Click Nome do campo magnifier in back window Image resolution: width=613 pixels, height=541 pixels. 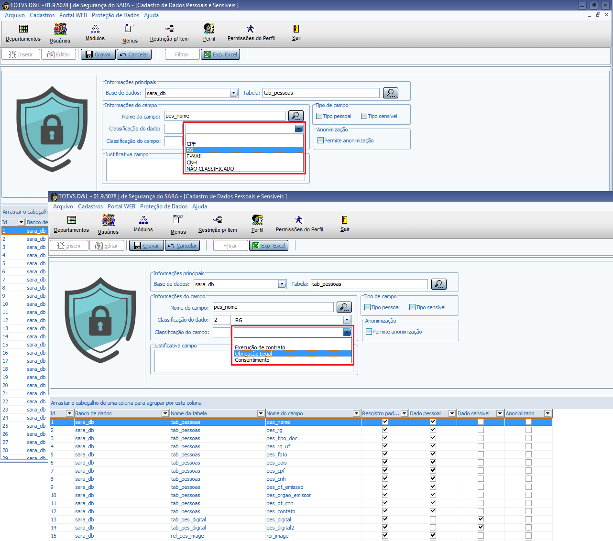pos(296,116)
